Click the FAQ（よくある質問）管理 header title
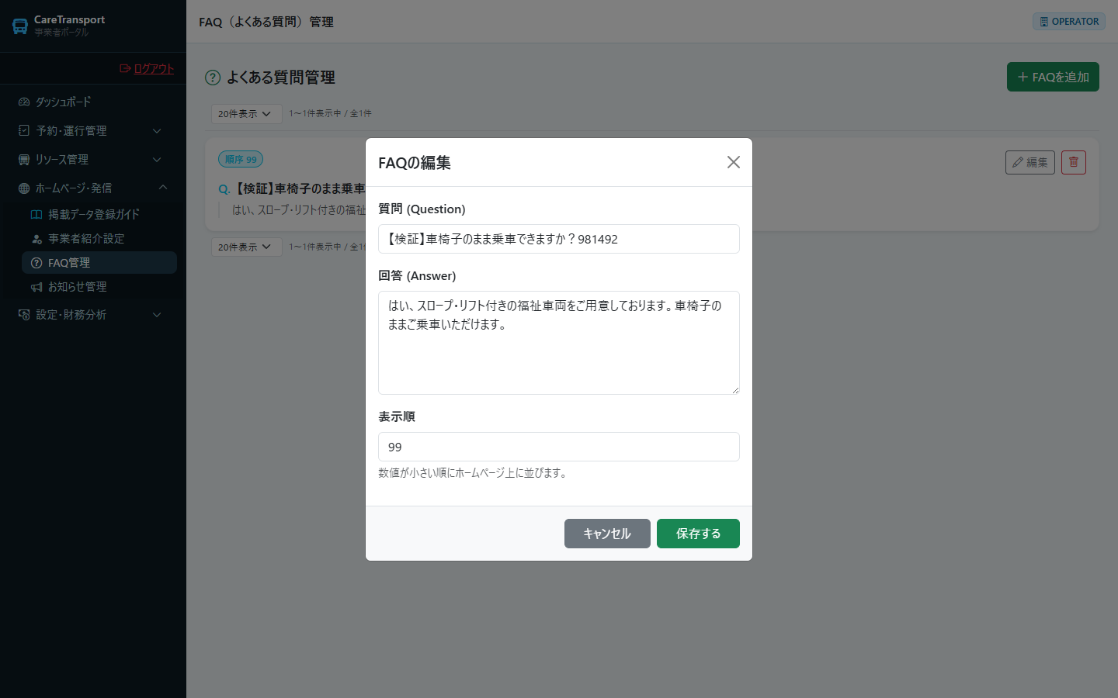Viewport: 1118px width, 698px height. point(266,22)
